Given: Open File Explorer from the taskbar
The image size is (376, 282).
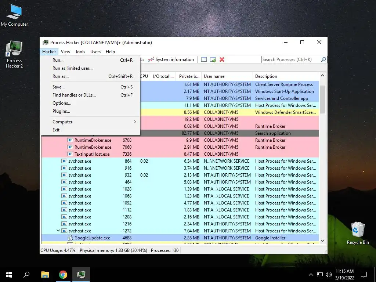Looking at the screenshot, I should [45, 275].
